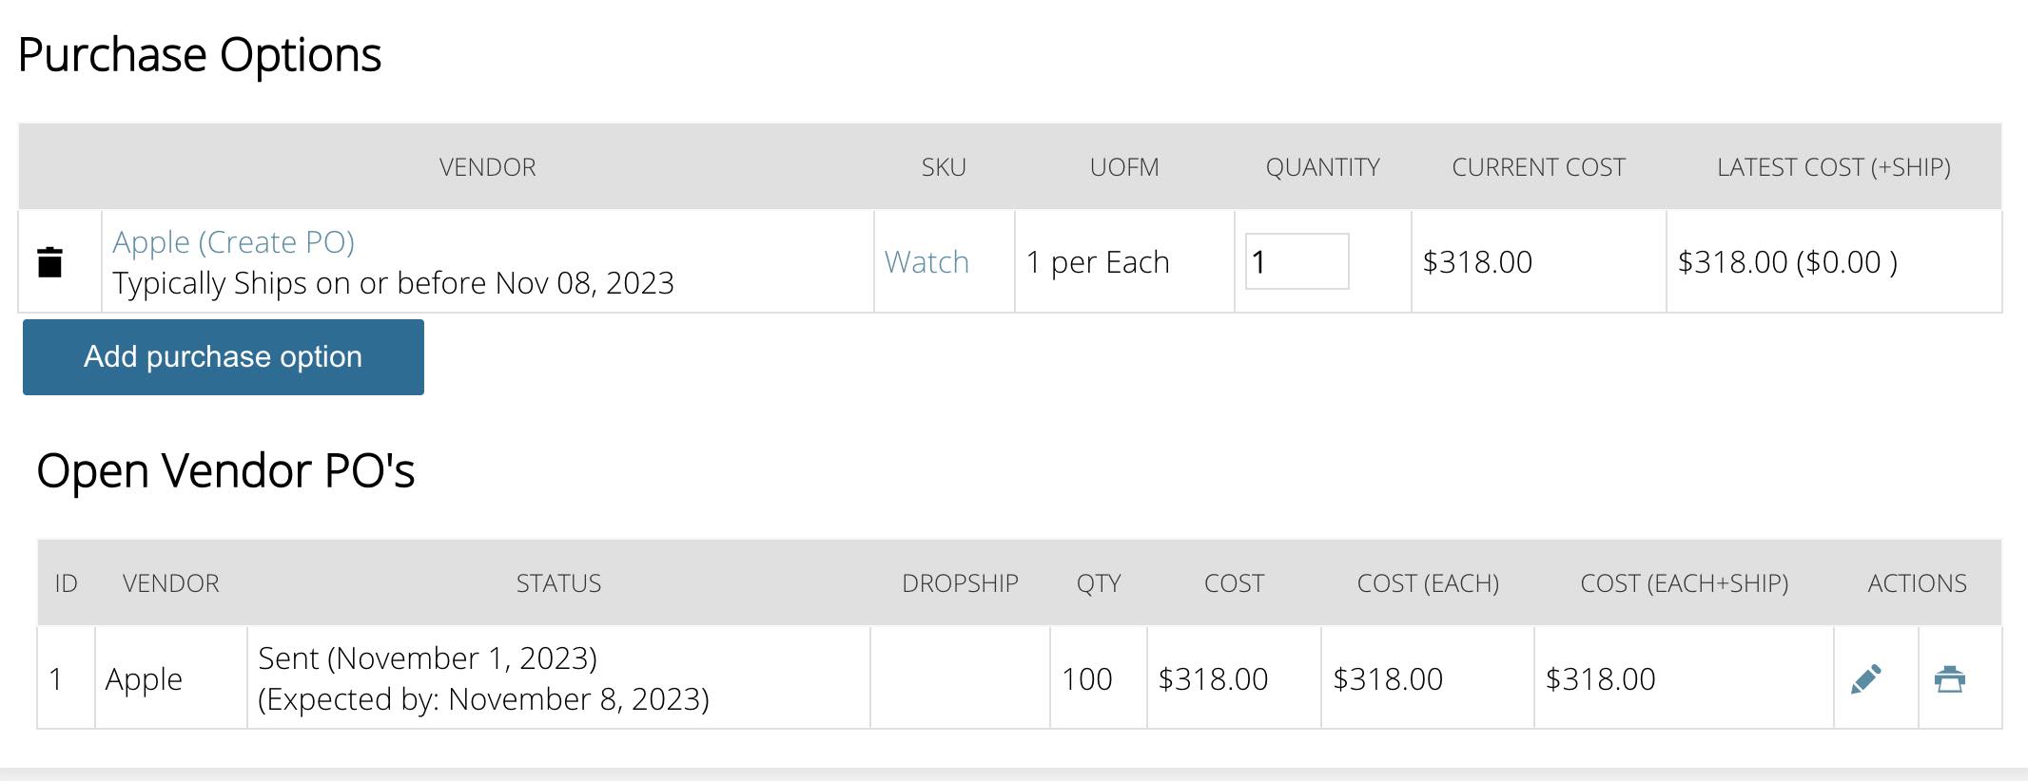Edit the Apple PO with pencil icon
Viewport: 2028px width, 781px height.
coord(1865,678)
